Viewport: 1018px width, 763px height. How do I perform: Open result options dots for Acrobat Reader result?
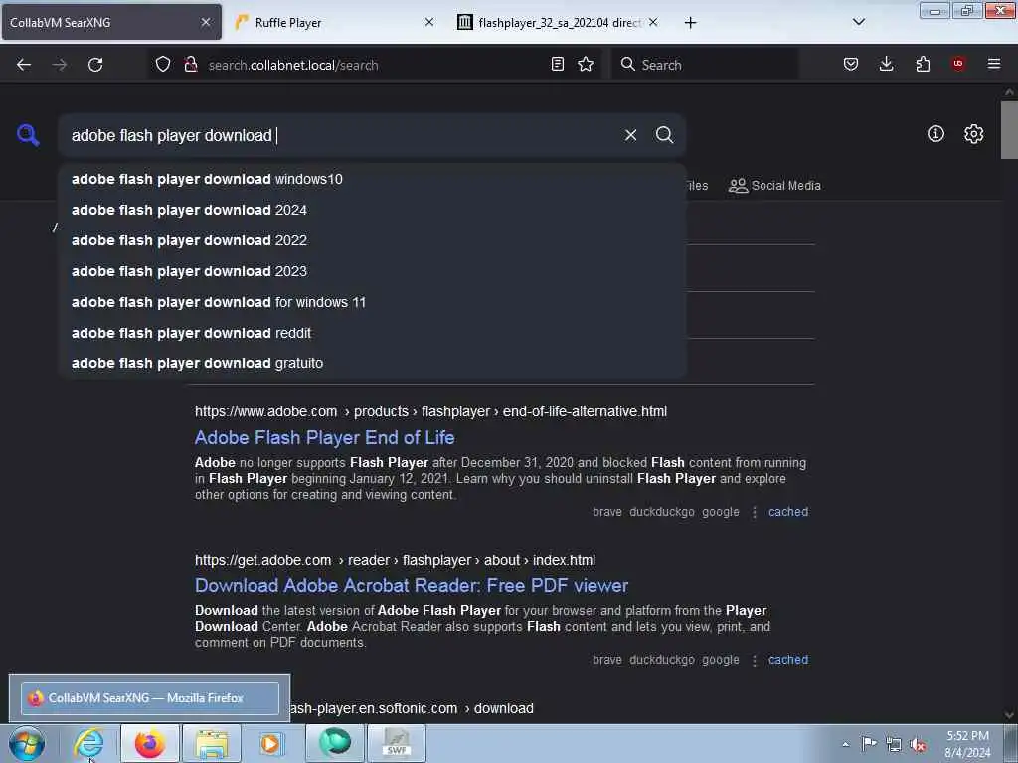coord(754,660)
